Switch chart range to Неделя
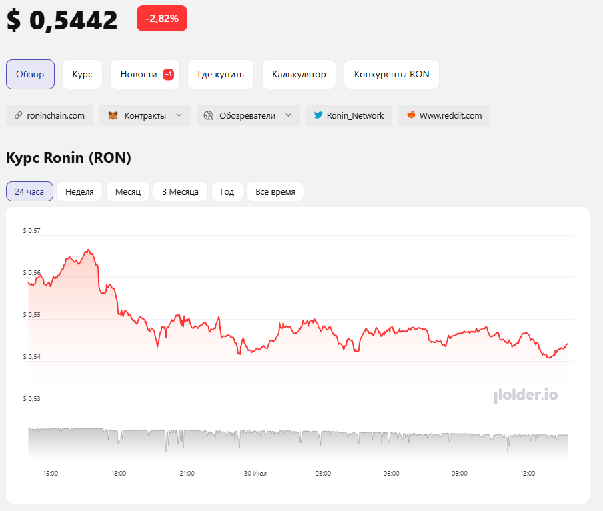Image resolution: width=603 pixels, height=511 pixels. pos(79,191)
